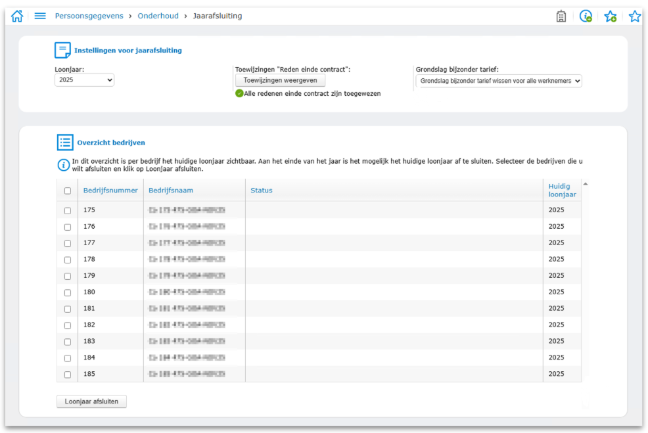The height and width of the screenshot is (433, 648).
Task: Sort by Bedrijfsnaam column header
Action: (171, 190)
